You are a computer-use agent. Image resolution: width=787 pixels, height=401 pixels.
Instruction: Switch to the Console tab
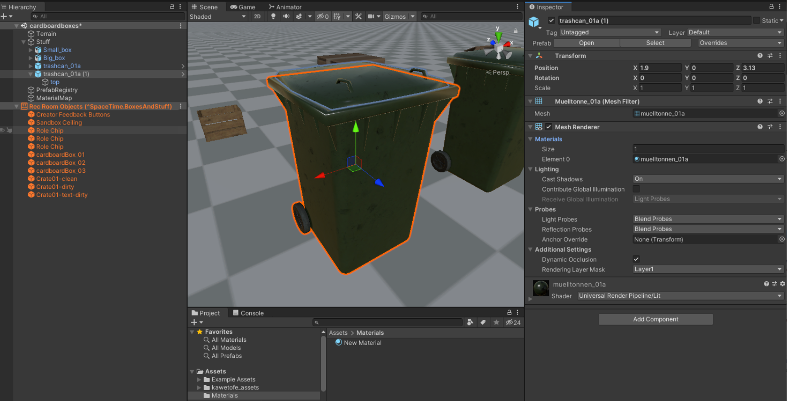248,313
